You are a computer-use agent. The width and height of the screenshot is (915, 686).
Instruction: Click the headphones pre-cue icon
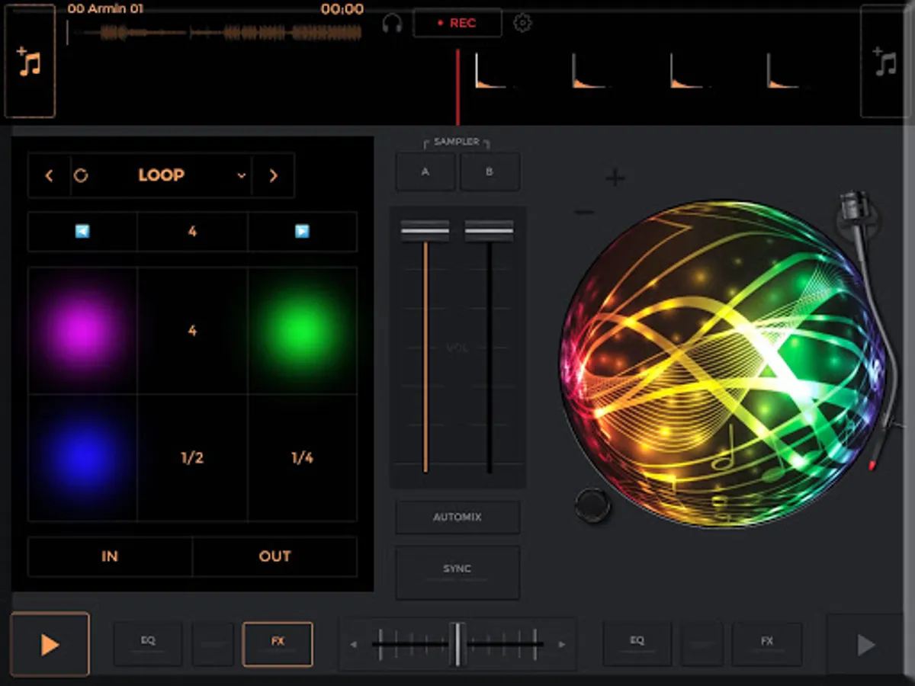coord(392,24)
